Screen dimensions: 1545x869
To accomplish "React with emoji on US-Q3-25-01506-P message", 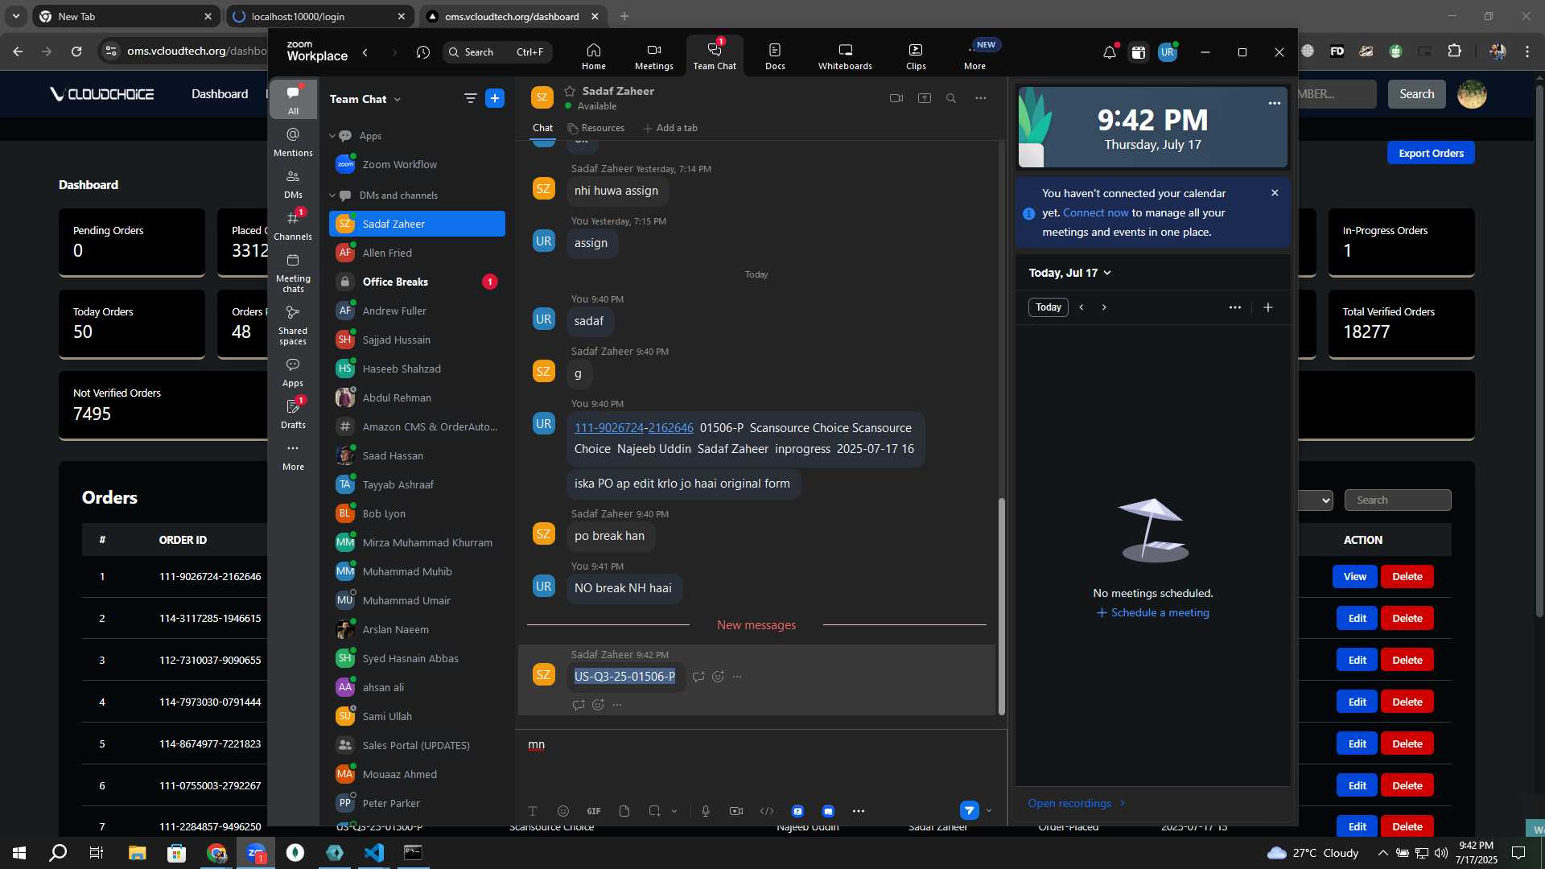I will [x=718, y=677].
